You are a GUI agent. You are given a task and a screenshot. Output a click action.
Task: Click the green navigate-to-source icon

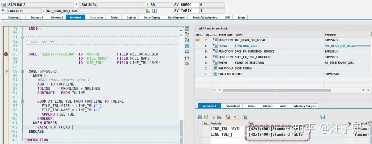[x=148, y=11]
